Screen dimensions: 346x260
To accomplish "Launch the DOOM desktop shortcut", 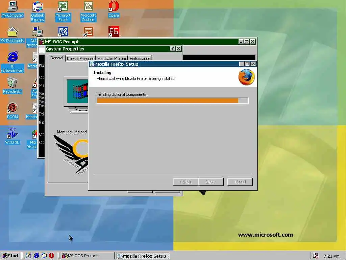I will pyautogui.click(x=13, y=111).
